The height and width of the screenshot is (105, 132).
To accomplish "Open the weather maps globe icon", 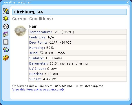I will tap(6, 50).
